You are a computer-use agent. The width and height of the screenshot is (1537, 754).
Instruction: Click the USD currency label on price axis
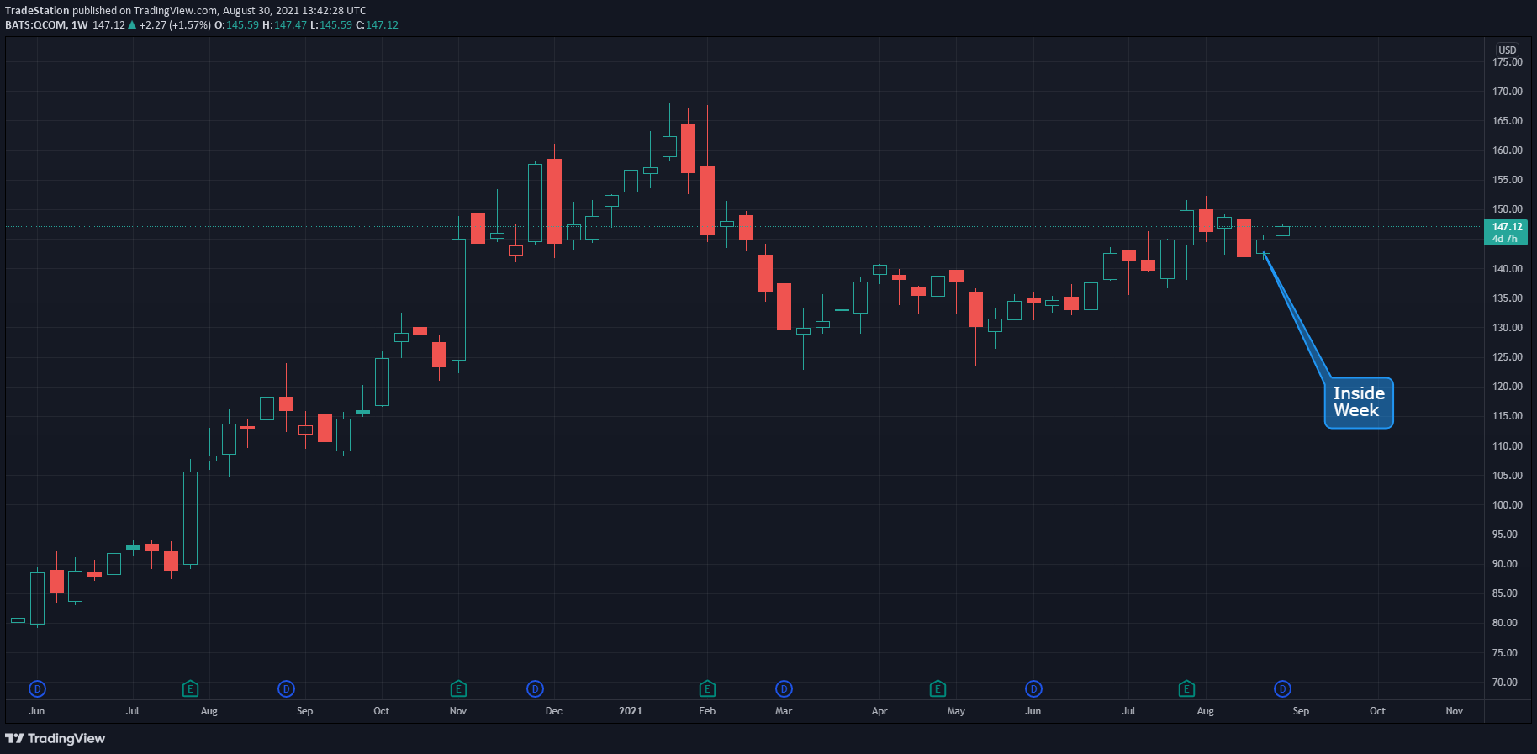pos(1508,50)
